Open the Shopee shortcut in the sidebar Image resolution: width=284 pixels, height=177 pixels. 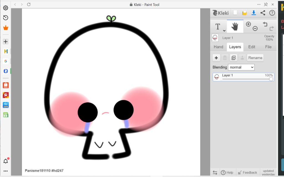point(6,85)
